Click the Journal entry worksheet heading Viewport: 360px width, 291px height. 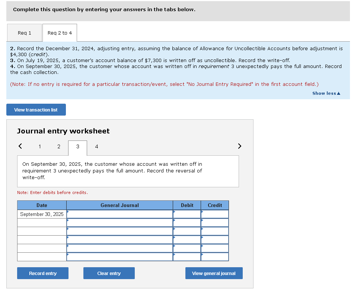pyautogui.click(x=63, y=131)
